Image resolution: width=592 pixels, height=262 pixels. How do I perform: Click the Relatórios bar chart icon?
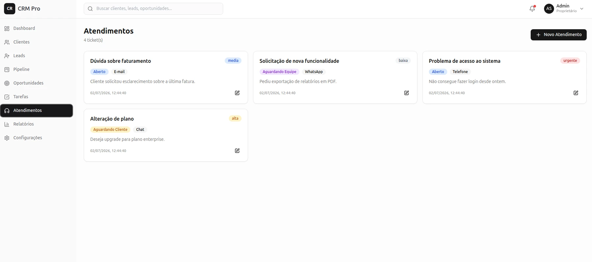click(x=7, y=124)
